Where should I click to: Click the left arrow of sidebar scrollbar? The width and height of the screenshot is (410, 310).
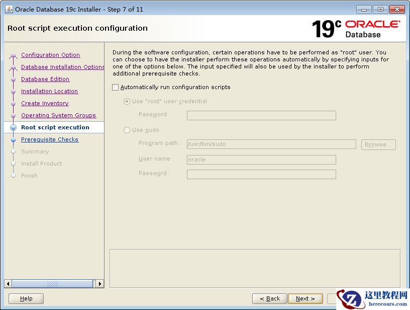[x=8, y=283]
